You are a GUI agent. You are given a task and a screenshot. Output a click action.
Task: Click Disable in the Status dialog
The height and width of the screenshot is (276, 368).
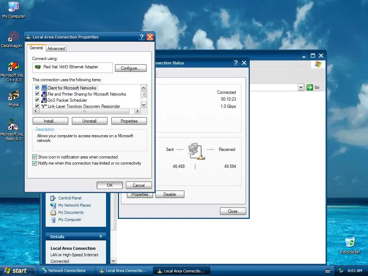tap(170, 194)
